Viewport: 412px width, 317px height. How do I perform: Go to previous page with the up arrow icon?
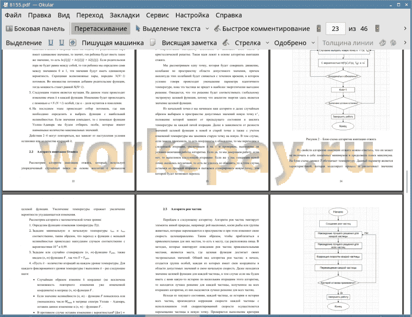(319, 28)
